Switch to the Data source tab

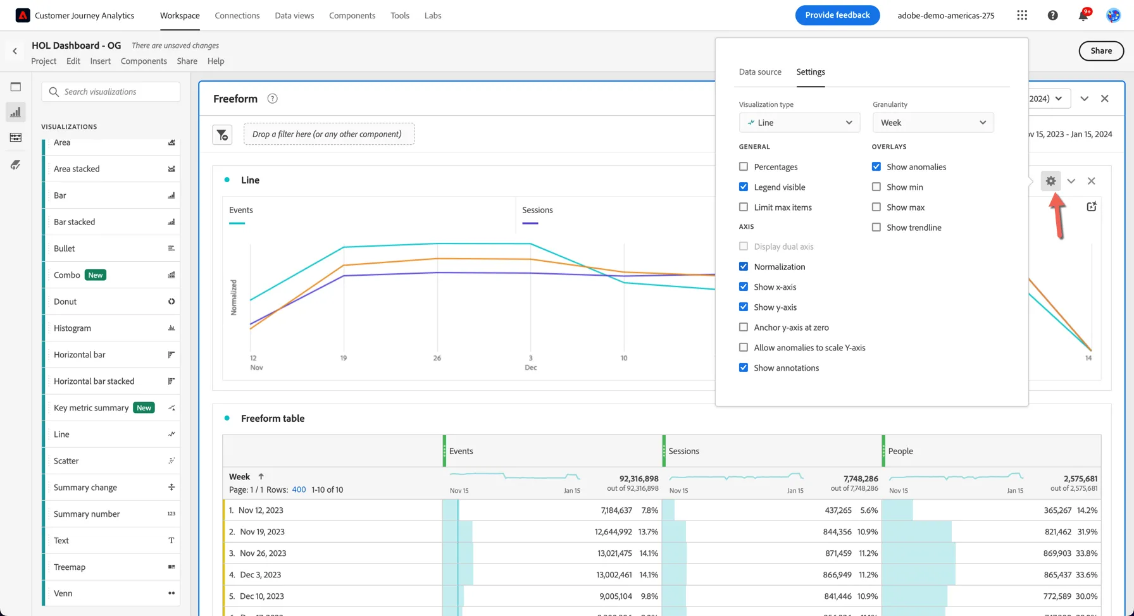click(760, 72)
